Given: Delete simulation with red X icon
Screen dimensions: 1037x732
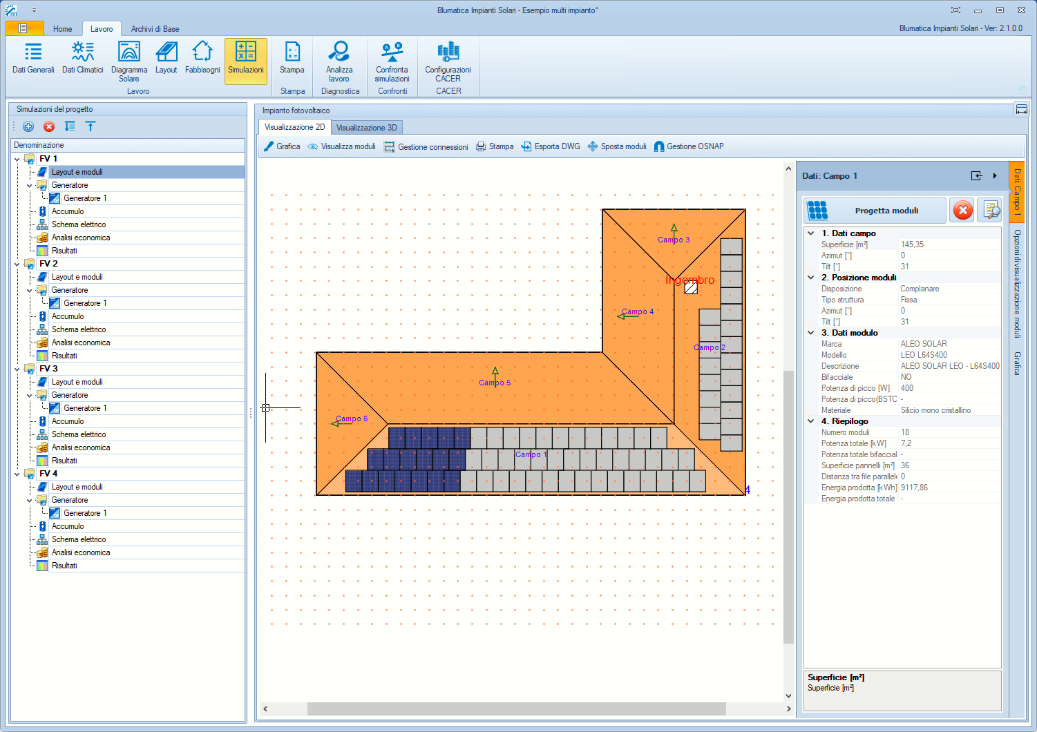Looking at the screenshot, I should coord(49,126).
